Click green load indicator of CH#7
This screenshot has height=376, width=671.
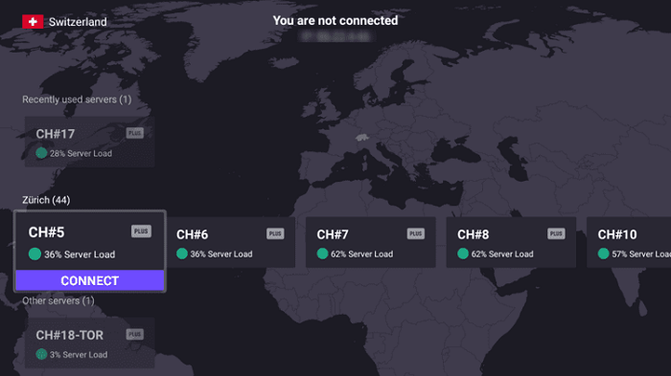click(x=322, y=254)
